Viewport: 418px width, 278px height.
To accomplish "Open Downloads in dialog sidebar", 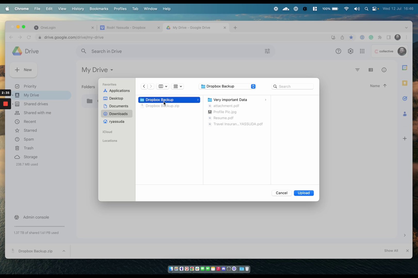I will coord(117,114).
